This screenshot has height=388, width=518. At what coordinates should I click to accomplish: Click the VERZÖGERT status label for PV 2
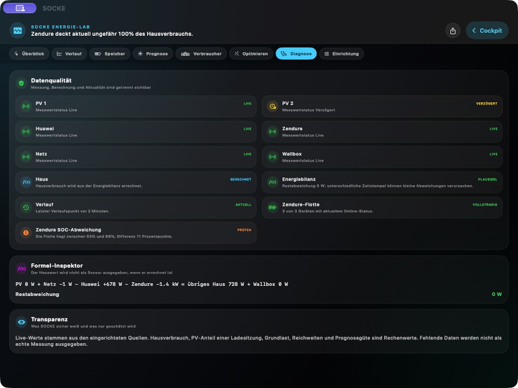487,104
